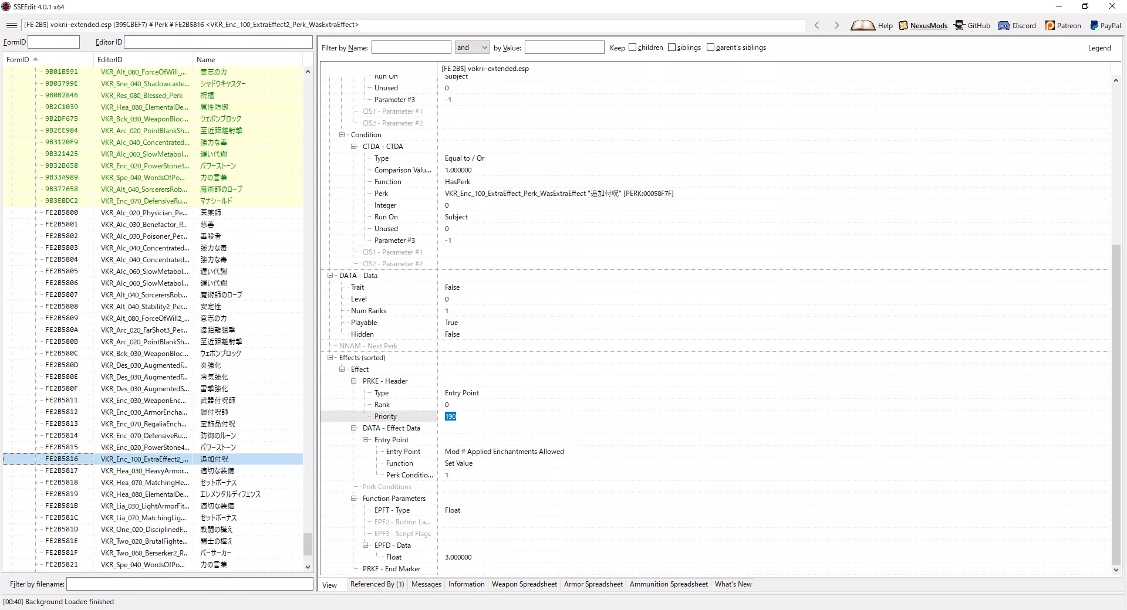Open the Discord link text
Screen dimensions: 1127x610
point(1024,26)
